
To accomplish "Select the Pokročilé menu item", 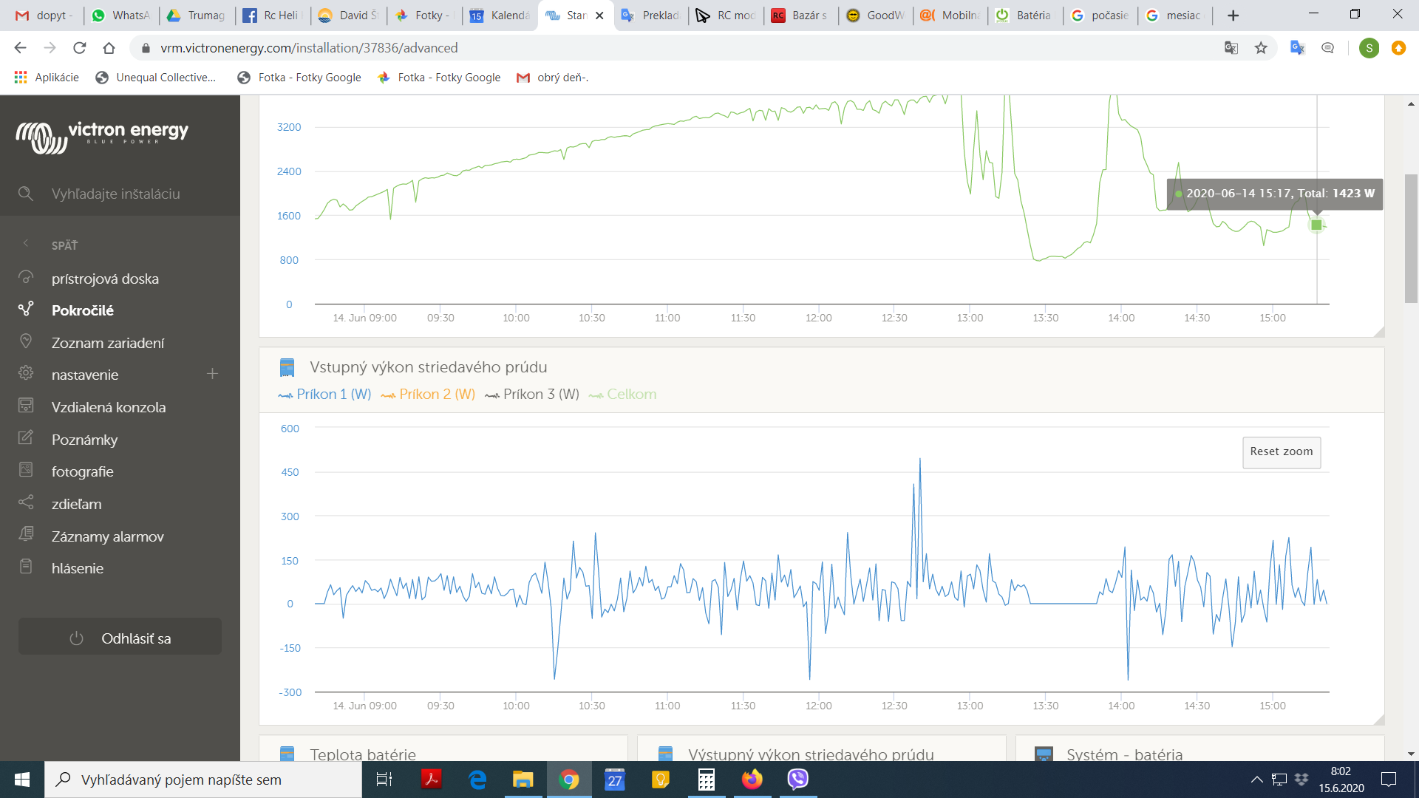I will click(82, 310).
